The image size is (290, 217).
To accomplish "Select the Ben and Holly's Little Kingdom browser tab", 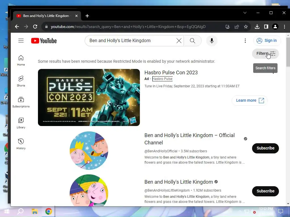I will (47, 16).
